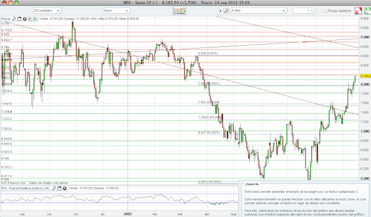Maximize the Precio chart panel
Viewport: 371px width, 217px height.
click(x=19, y=19)
